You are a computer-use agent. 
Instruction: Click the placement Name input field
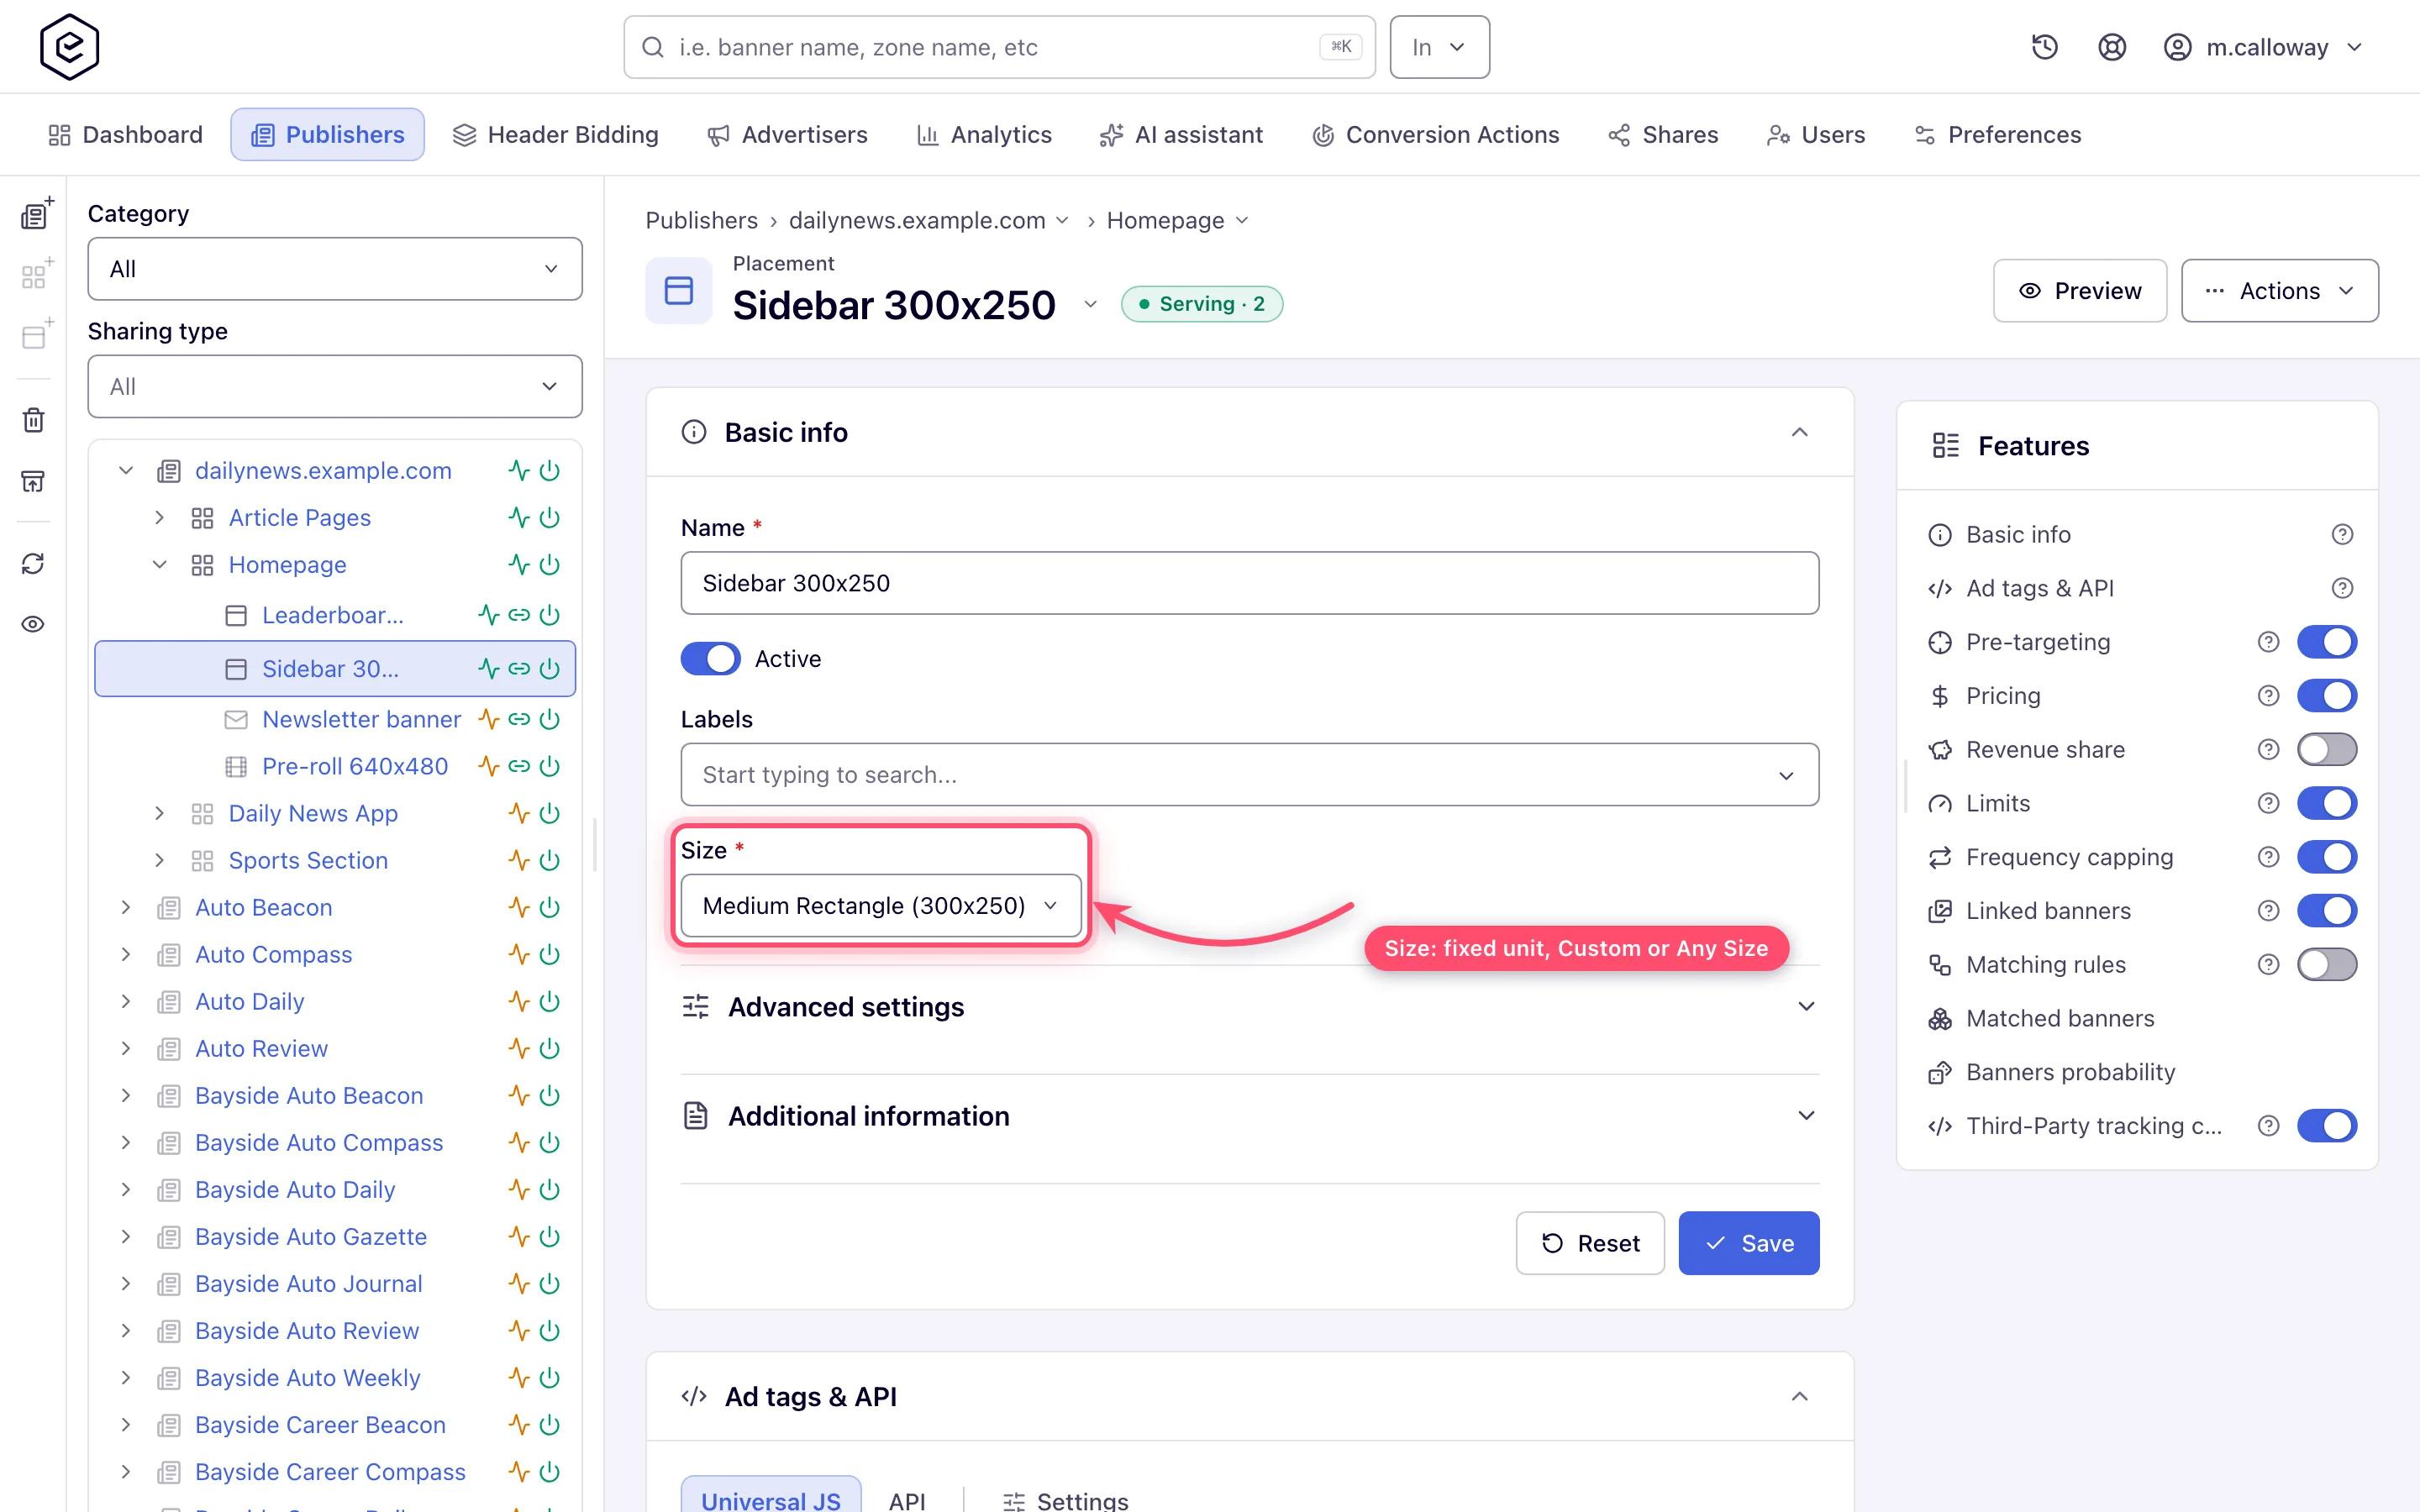click(x=1250, y=583)
